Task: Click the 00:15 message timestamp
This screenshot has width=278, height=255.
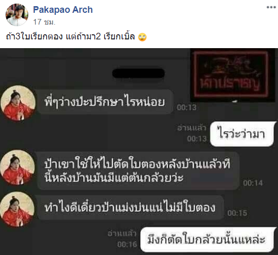Action: (237, 213)
